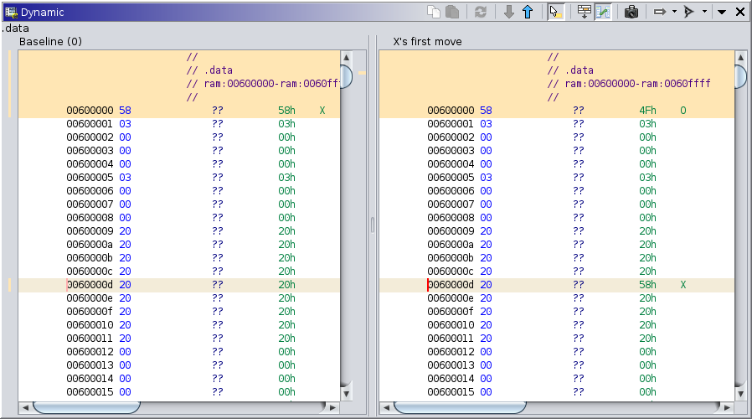Click the Paste icon in the toolbar
The image size is (752, 419).
(x=452, y=12)
